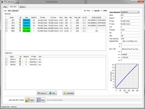The height and width of the screenshot is (109, 145).
Task: Click the Time Cde (ms) field
Action: (x=130, y=39)
